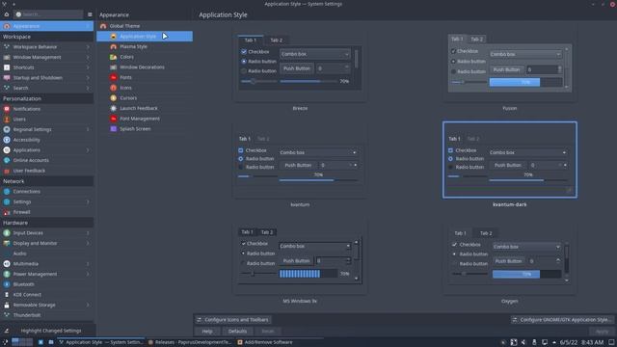The height and width of the screenshot is (347, 617).
Task: Open the hamburger menu beside the search field
Action: [90, 14]
